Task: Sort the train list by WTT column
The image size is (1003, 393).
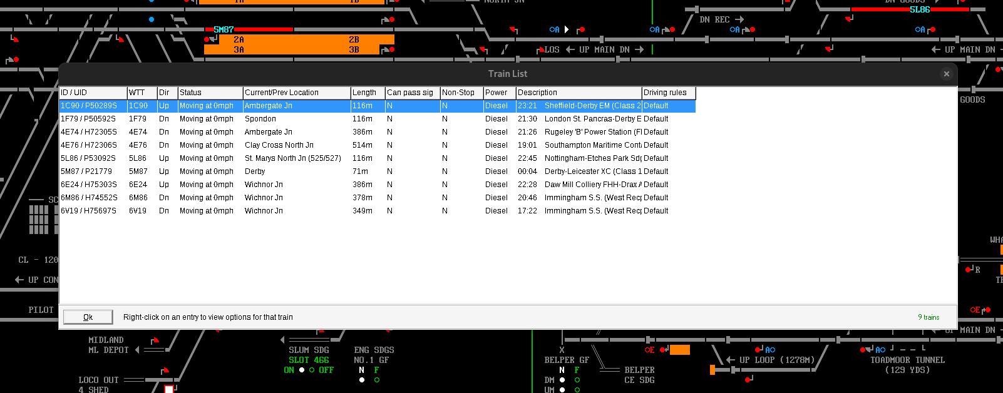Action: point(142,93)
